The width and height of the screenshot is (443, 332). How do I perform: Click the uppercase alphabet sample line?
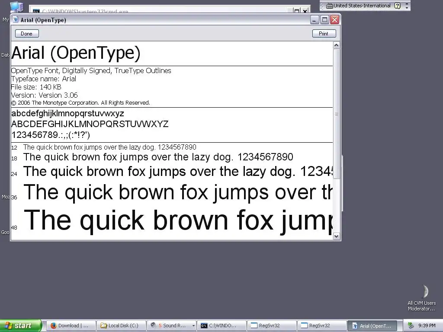pyautogui.click(x=90, y=124)
